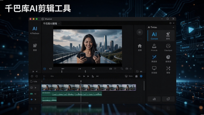
Task: Click the play triangle at left sidebar bottom
Action: (33, 72)
